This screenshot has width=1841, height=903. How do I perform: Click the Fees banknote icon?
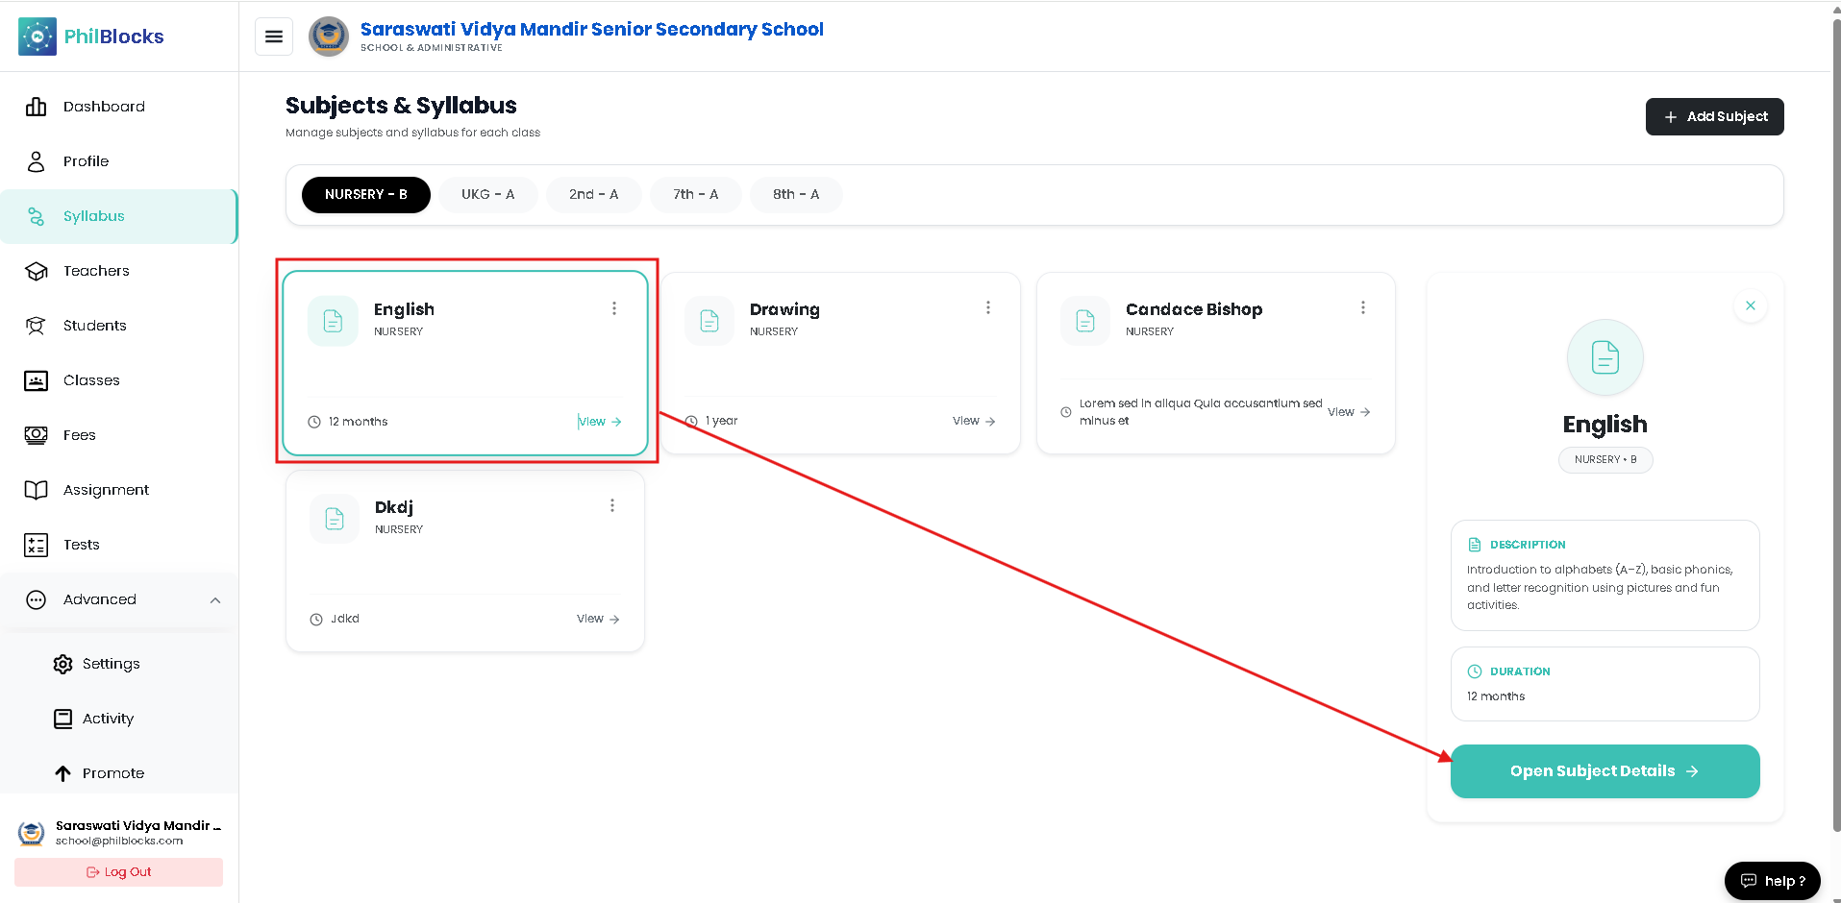click(37, 435)
